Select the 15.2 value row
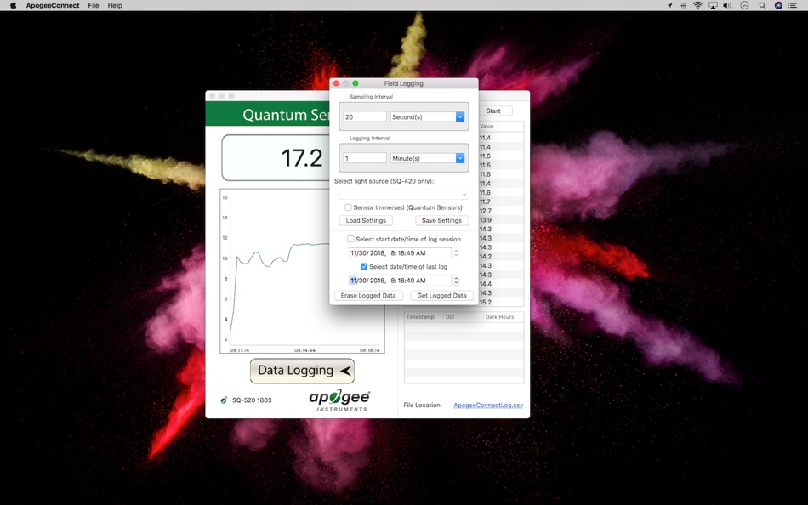Image resolution: width=808 pixels, height=505 pixels. click(501, 302)
